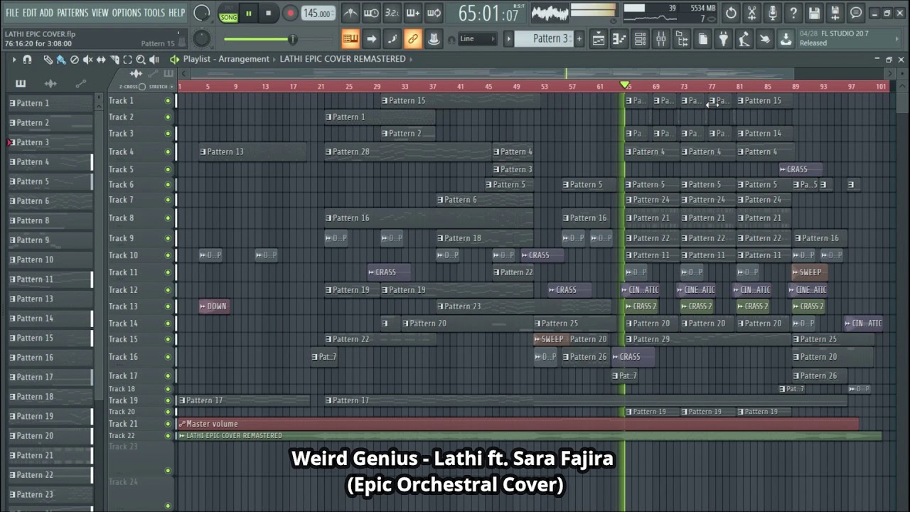Toggle Track 21 mute light

tap(168, 424)
